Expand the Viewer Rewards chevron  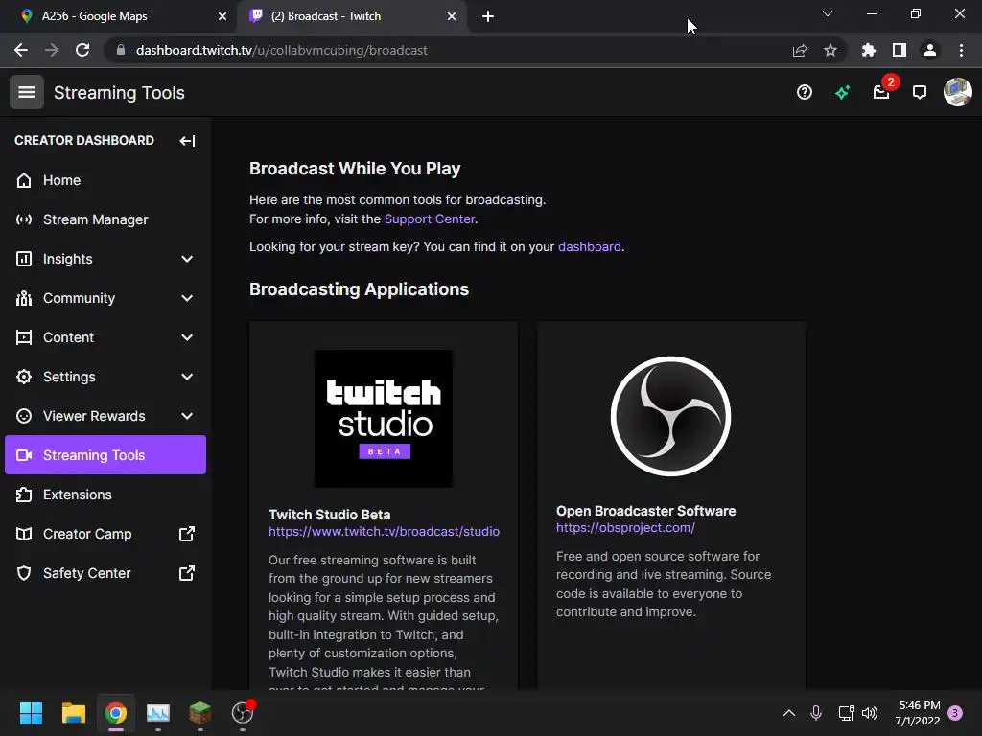point(187,416)
